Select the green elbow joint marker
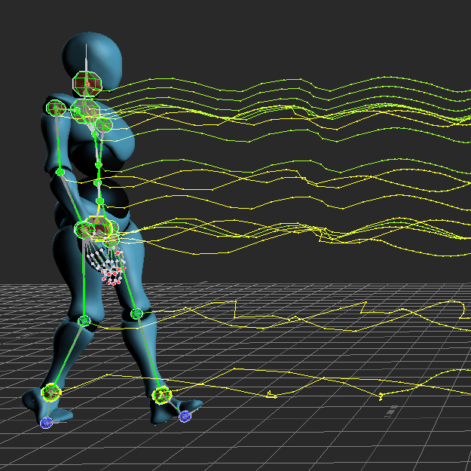Viewport: 471px width, 471px height. click(x=60, y=172)
